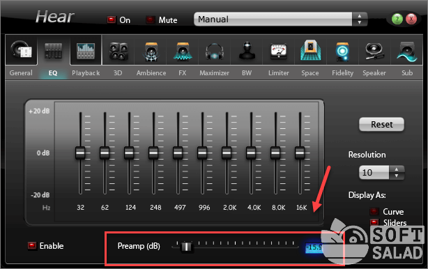Click the green help question icon
This screenshot has height=269, width=428.
(x=397, y=19)
